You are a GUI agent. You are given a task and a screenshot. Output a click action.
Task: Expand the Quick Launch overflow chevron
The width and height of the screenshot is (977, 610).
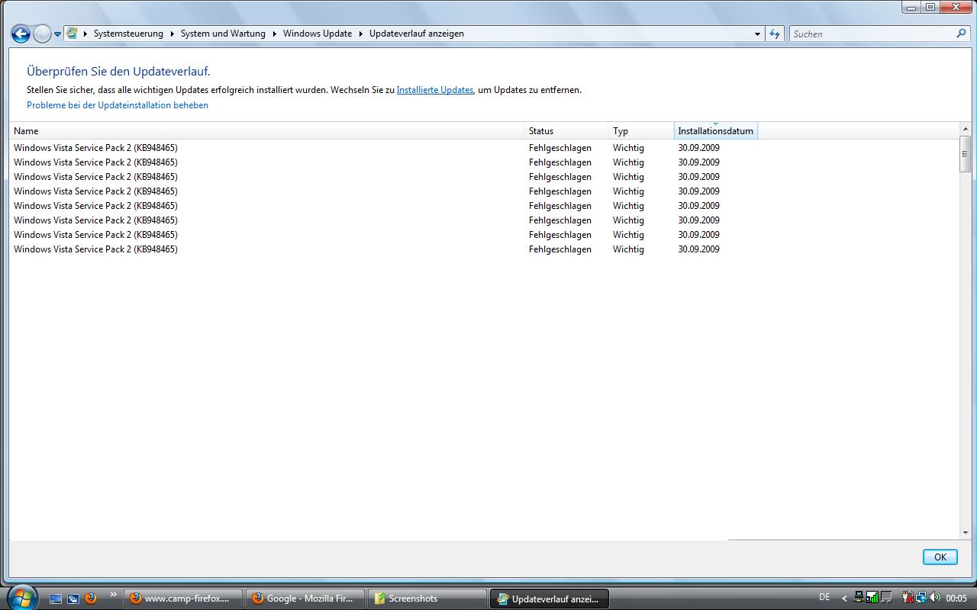pos(114,594)
